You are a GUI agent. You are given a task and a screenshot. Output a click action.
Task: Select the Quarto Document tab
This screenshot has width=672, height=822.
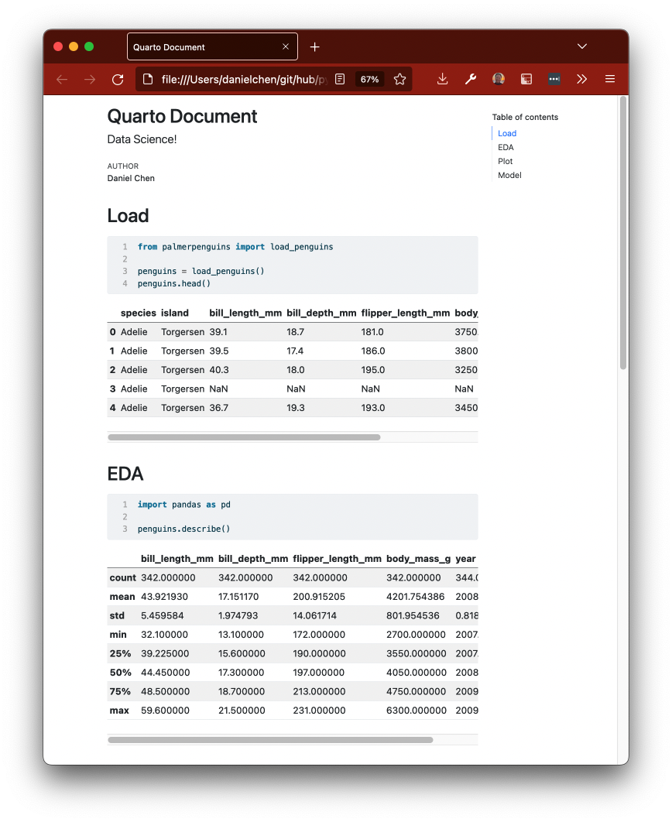pos(201,47)
